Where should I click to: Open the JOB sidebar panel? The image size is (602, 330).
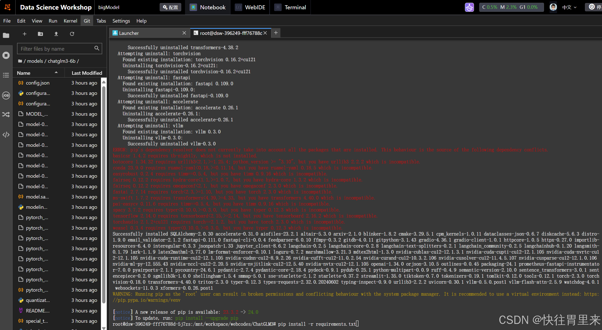pyautogui.click(x=6, y=95)
